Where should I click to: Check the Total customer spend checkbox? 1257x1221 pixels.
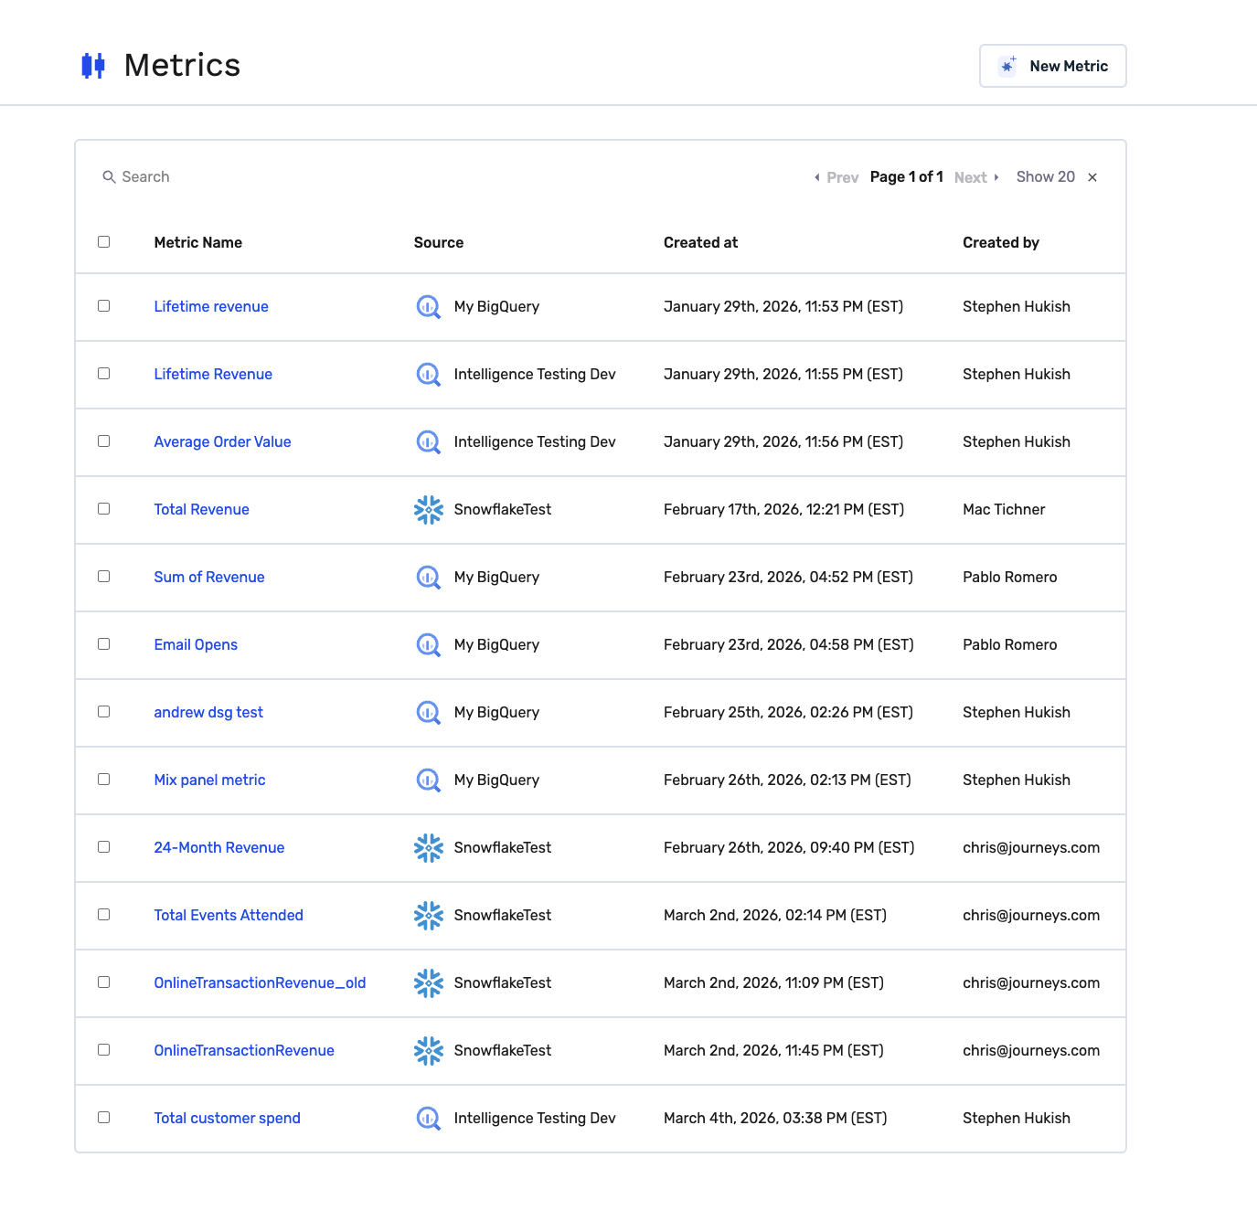tap(104, 1118)
